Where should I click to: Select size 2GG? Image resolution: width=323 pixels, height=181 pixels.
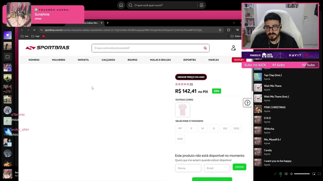tap(236, 128)
